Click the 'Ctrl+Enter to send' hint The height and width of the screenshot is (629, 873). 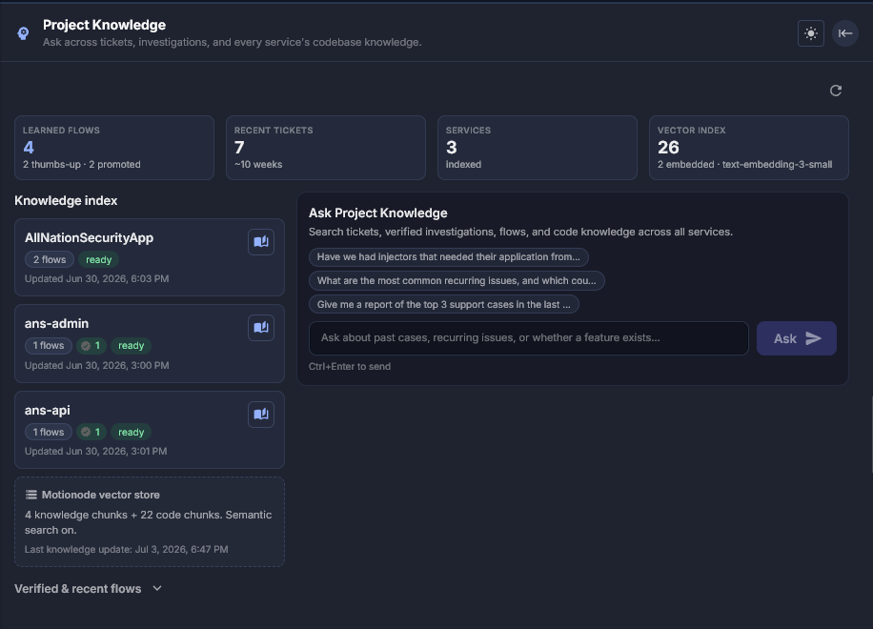tap(350, 366)
